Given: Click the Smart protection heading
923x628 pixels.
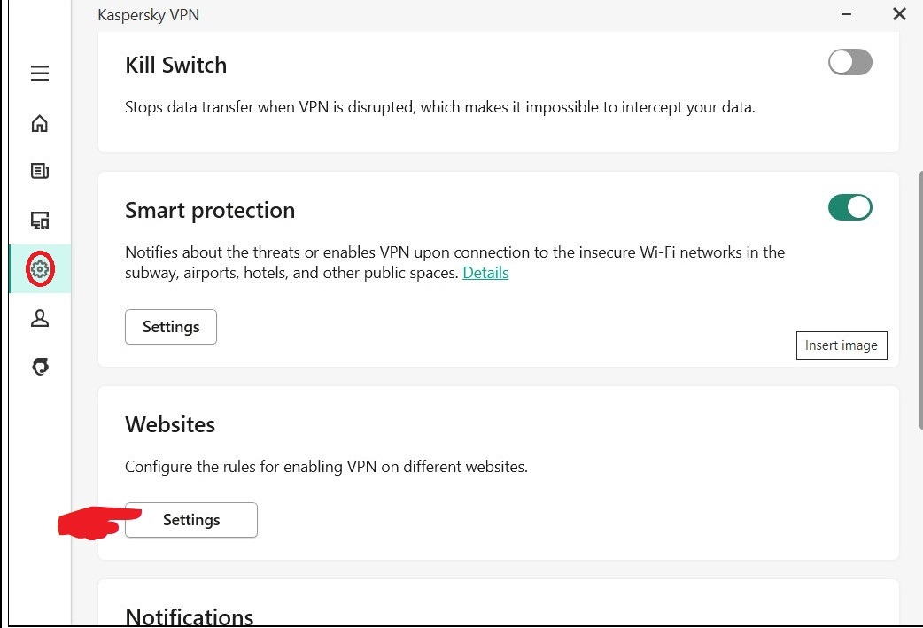Looking at the screenshot, I should click(210, 210).
